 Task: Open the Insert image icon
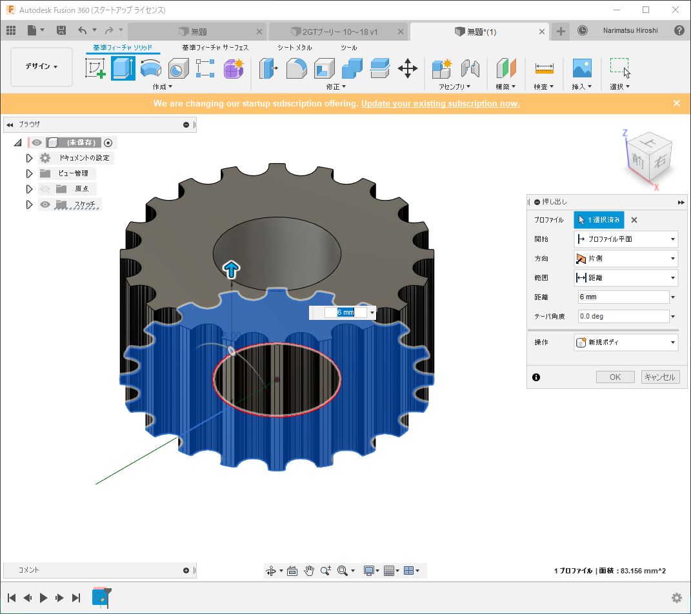tap(581, 68)
